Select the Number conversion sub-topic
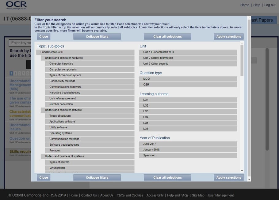Screen dimensions: 279x200 click(90, 104)
